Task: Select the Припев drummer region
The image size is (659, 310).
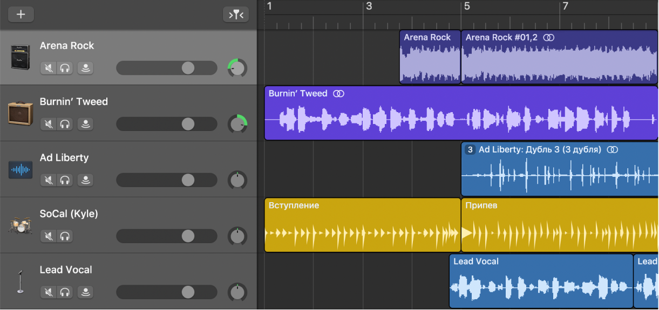Action: point(559,225)
